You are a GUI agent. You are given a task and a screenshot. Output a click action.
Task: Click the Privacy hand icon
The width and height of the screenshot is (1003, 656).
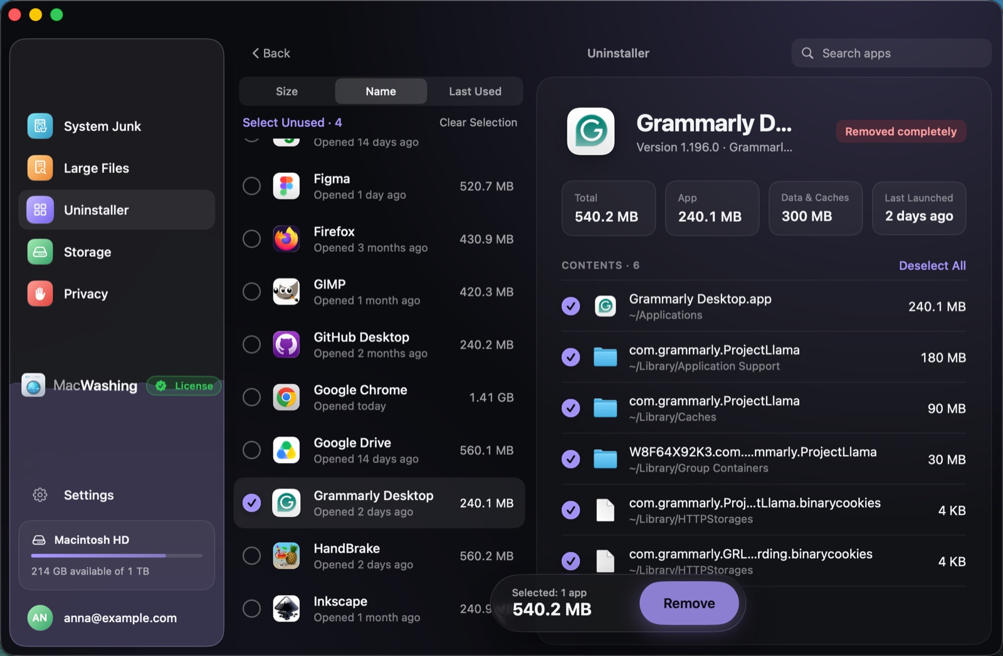coord(40,294)
